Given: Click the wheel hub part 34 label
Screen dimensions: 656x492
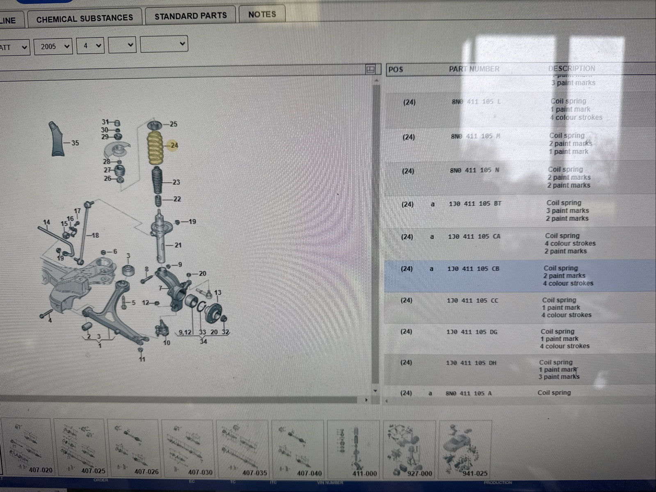Looking at the screenshot, I should coord(203,341).
